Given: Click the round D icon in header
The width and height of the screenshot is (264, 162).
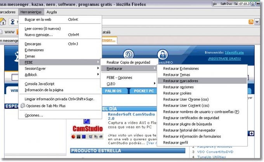Looking at the screenshot, I should [129, 55].
